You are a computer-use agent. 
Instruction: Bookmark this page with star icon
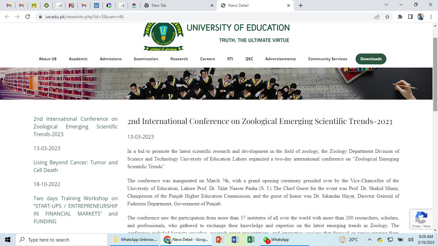click(x=387, y=17)
